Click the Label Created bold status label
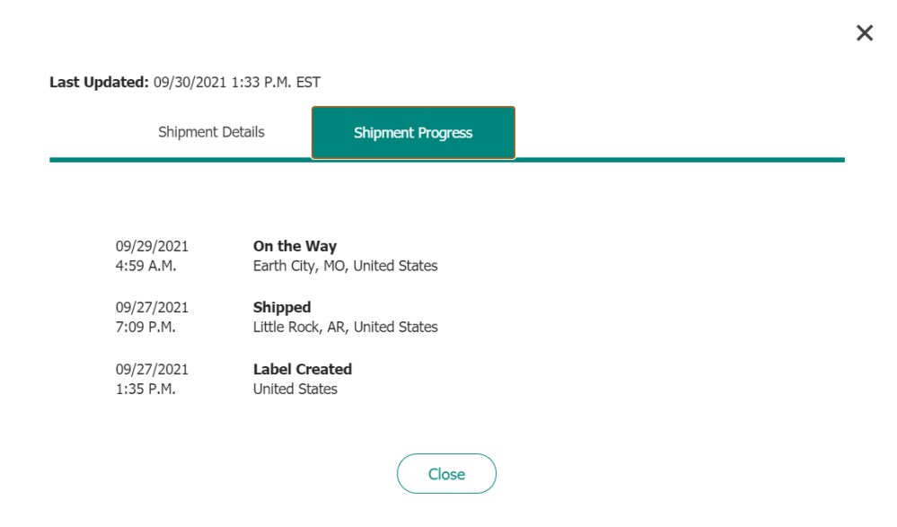This screenshot has width=897, height=527. (x=302, y=368)
